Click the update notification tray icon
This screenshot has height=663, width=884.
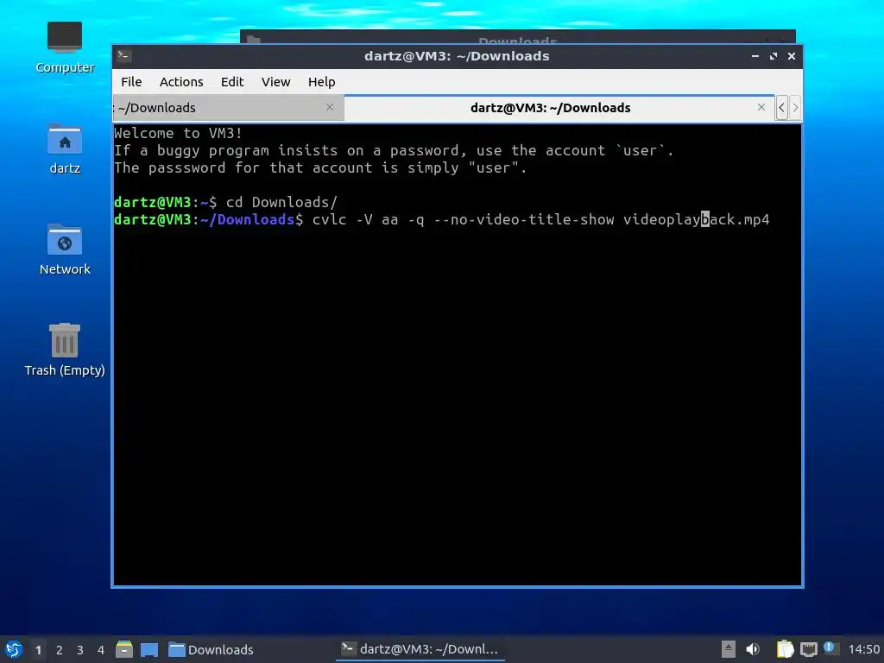click(x=830, y=647)
